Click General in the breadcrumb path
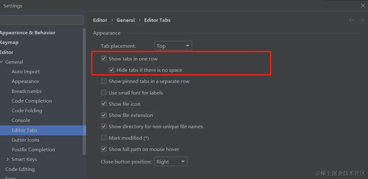Image resolution: width=368 pixels, height=179 pixels. point(126,20)
